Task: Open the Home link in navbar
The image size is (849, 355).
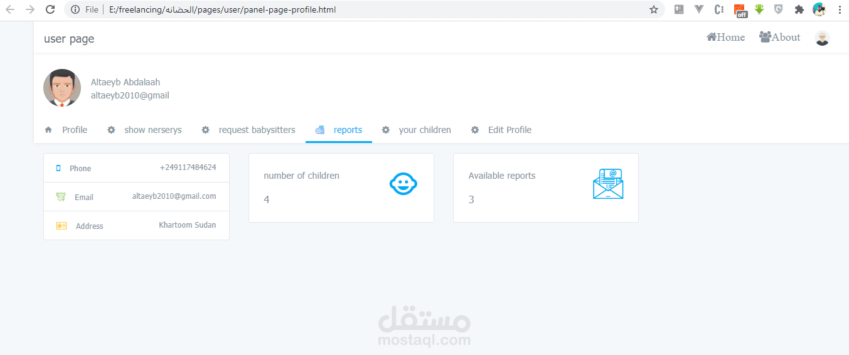Action: (x=725, y=37)
